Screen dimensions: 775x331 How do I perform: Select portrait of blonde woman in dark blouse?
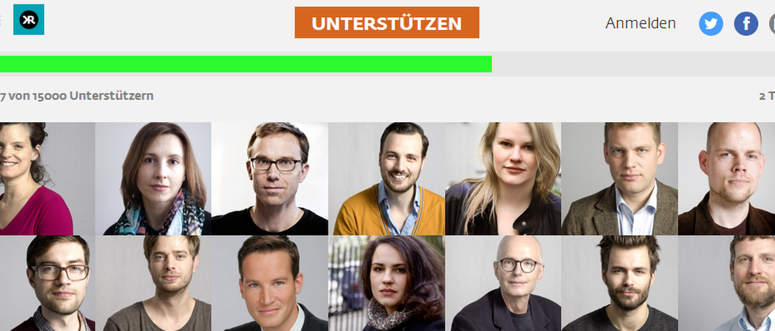point(503,179)
